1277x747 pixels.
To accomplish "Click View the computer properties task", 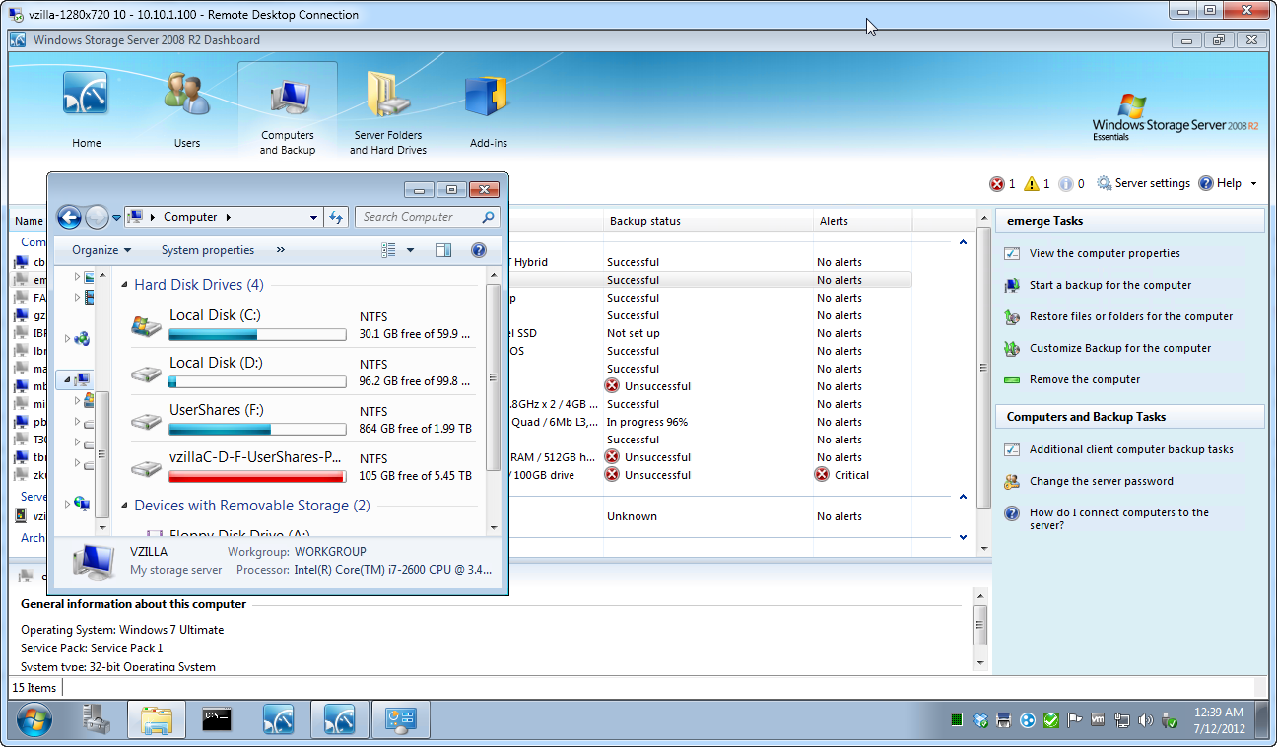I will coord(1105,253).
